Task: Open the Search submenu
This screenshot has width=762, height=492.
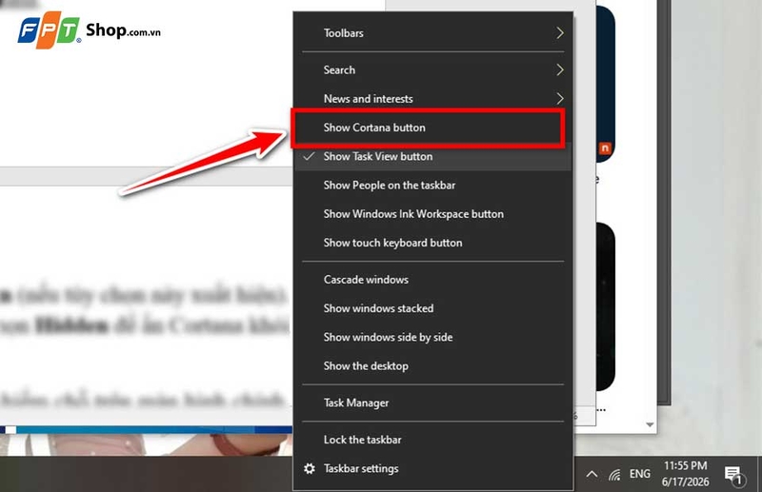Action: 432,69
